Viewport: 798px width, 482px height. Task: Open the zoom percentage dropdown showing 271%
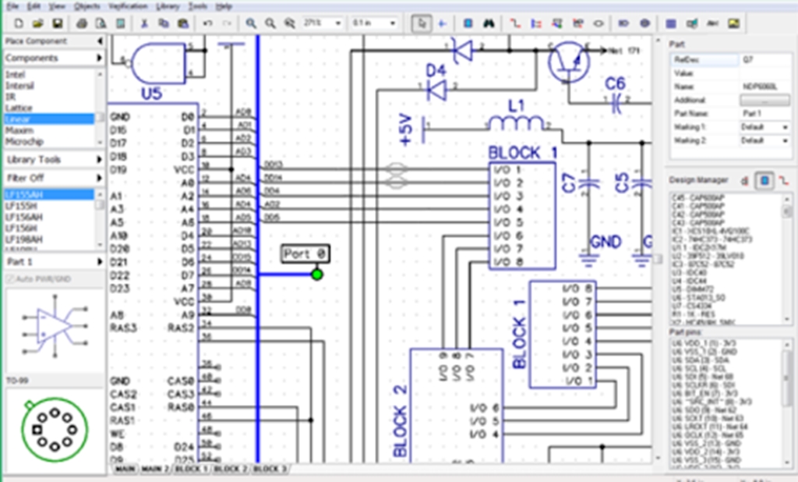[340, 23]
